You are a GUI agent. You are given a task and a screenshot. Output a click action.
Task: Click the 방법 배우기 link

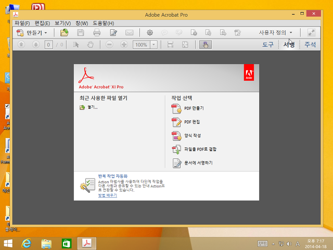(x=108, y=195)
